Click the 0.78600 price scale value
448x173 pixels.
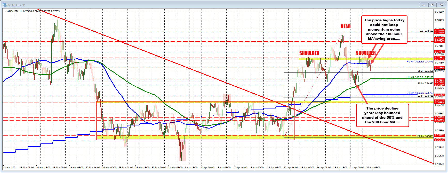coord(439,12)
